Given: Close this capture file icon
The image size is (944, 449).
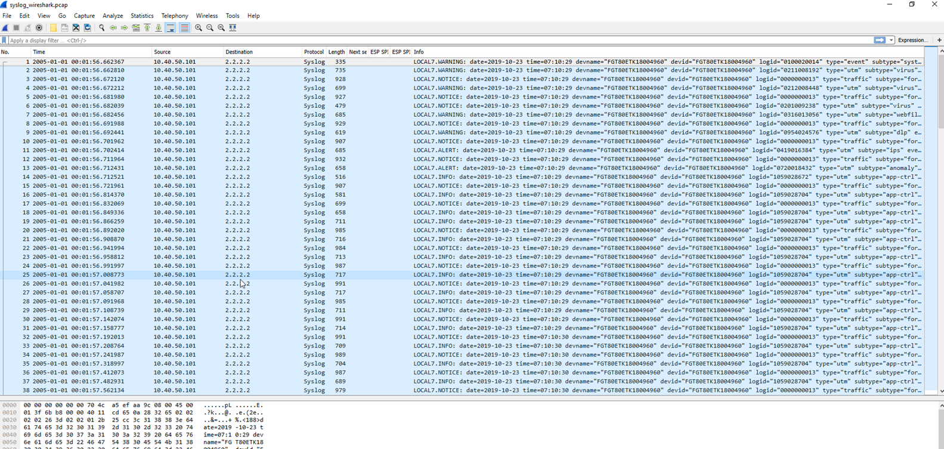Looking at the screenshot, I should 76,27.
